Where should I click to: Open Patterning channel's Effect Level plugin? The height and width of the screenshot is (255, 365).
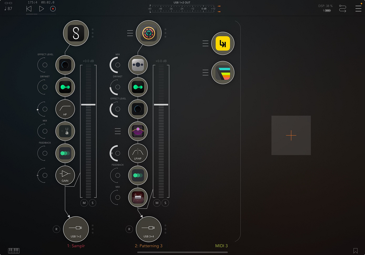138,109
